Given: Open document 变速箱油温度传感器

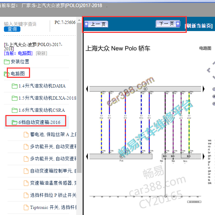Looking at the screenshot, I should [53, 183].
